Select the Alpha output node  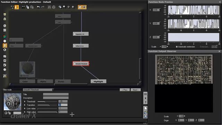pyautogui.click(x=45, y=82)
